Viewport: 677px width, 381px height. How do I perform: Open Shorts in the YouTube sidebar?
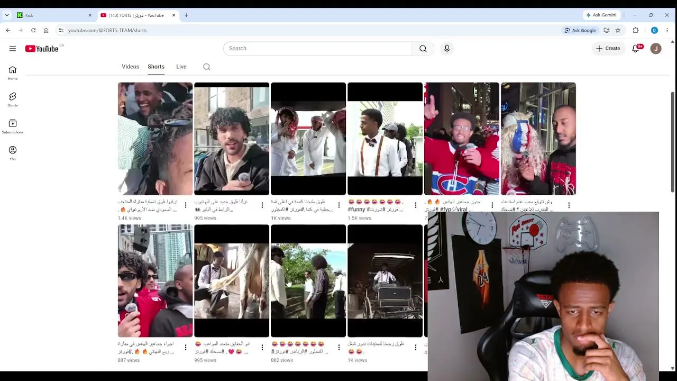[13, 99]
